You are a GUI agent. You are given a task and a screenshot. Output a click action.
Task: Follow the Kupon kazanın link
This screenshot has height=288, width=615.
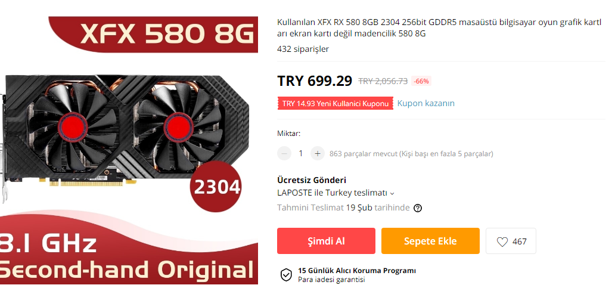426,103
